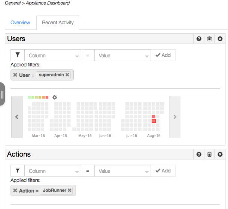Remove the superadmin filter value
Screen dimensions: 228x209
(67, 75)
